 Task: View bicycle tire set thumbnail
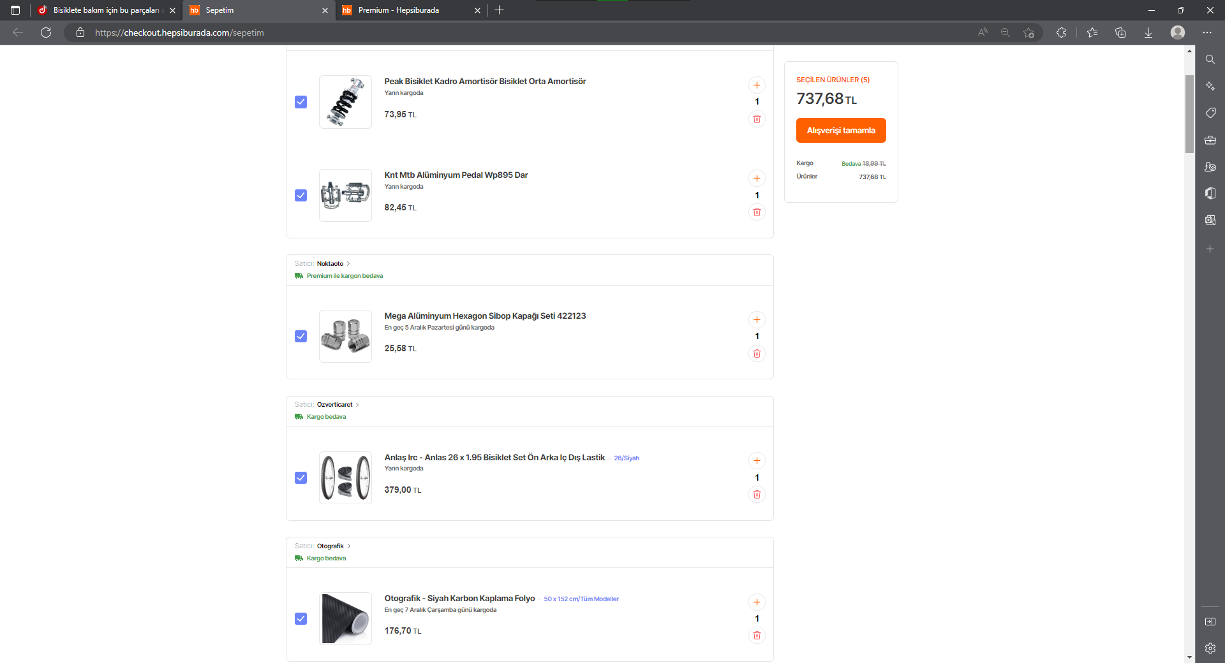[345, 477]
